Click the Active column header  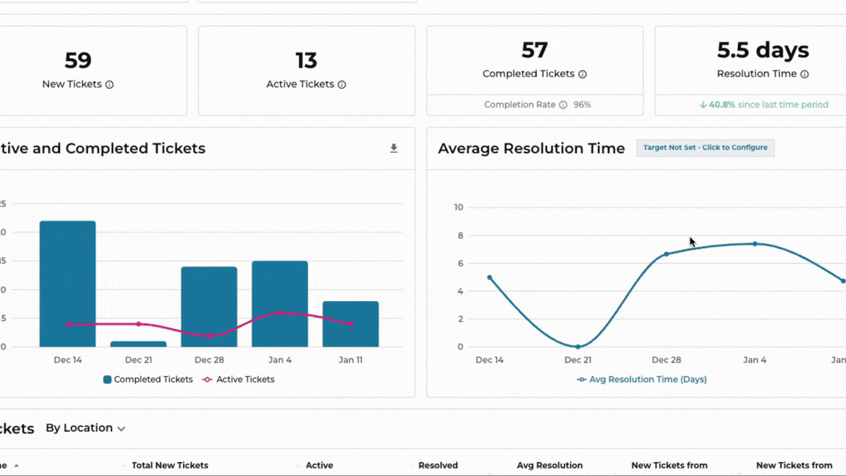click(319, 466)
